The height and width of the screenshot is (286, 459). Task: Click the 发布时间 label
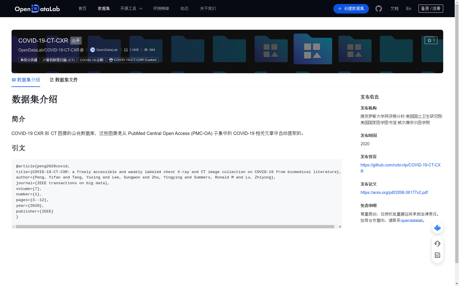tap(369, 136)
